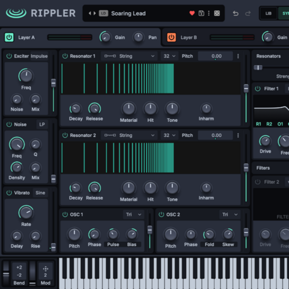Click the Resonators Strength slider handle
This screenshot has height=289, width=289.
258,68
